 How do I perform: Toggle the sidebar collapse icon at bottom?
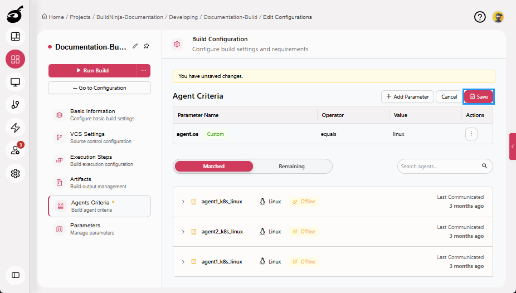click(15, 275)
